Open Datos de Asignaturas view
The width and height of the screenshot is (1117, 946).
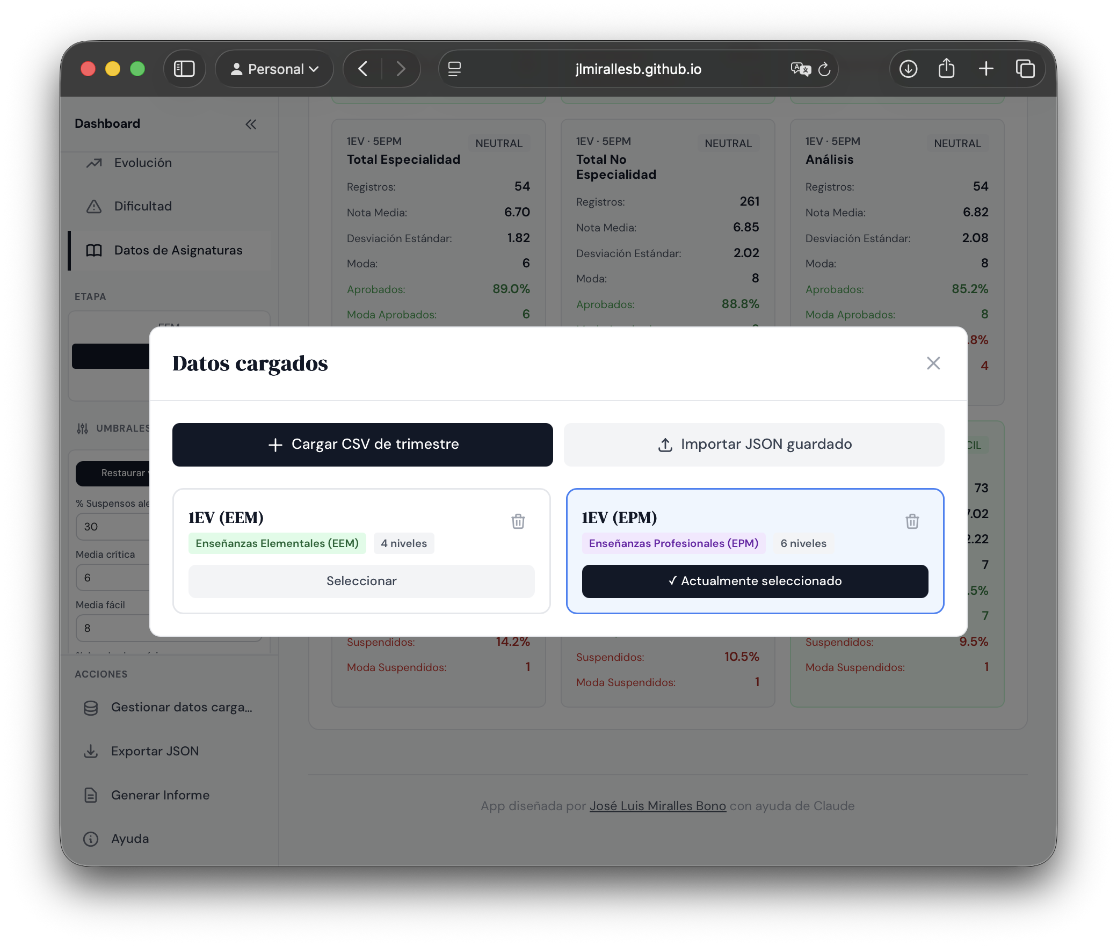pos(178,250)
